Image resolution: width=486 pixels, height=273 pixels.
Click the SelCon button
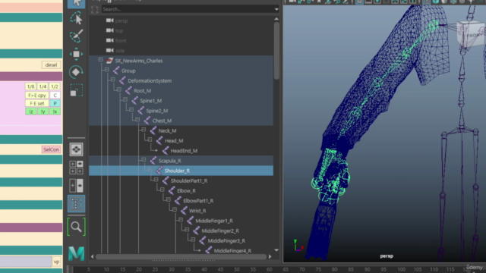pos(51,149)
